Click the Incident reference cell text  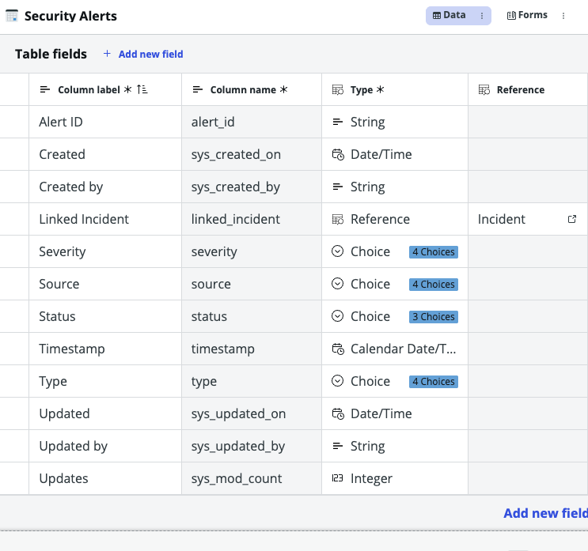502,219
